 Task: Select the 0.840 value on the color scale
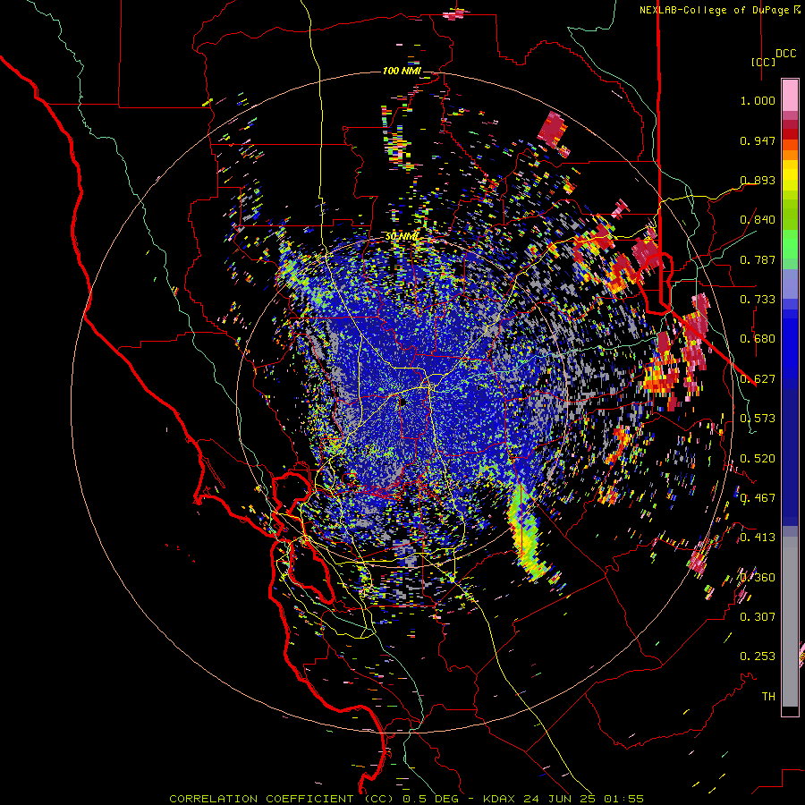pyautogui.click(x=758, y=220)
